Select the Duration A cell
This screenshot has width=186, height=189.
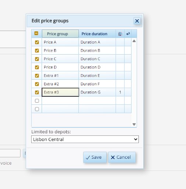tap(97, 42)
